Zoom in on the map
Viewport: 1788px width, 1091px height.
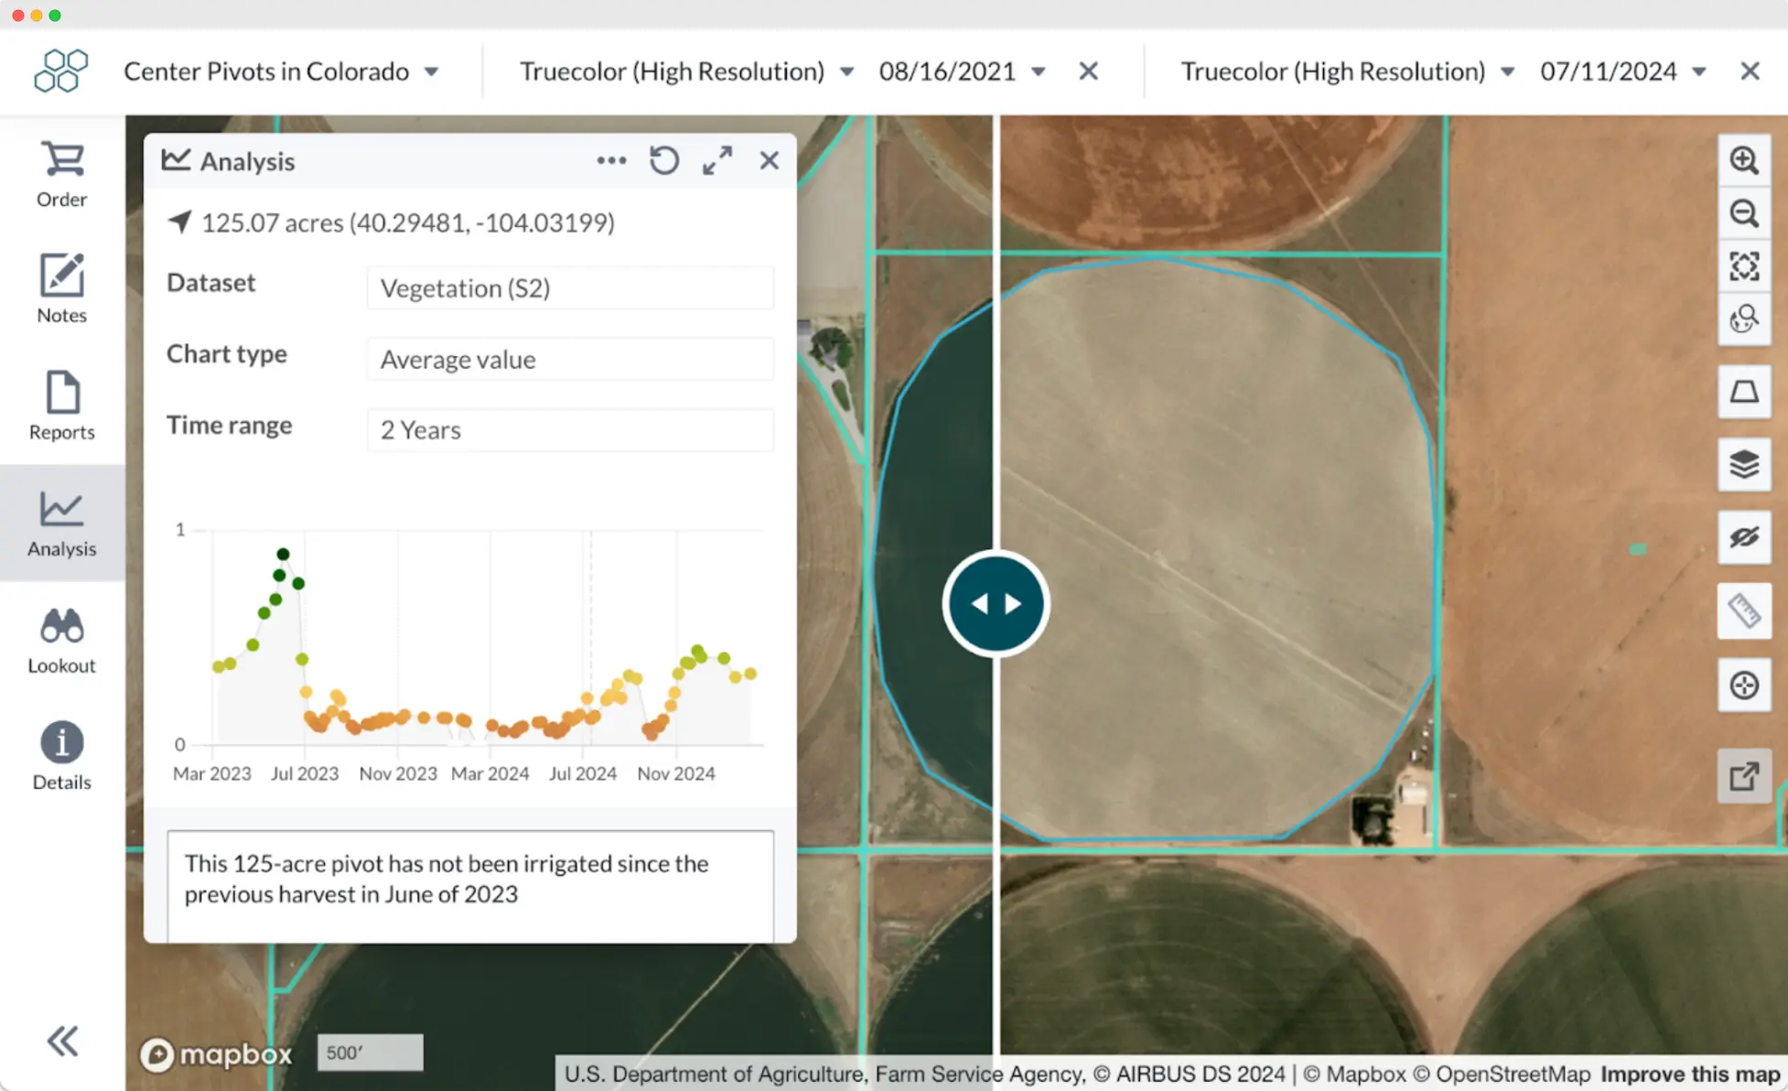pos(1744,161)
